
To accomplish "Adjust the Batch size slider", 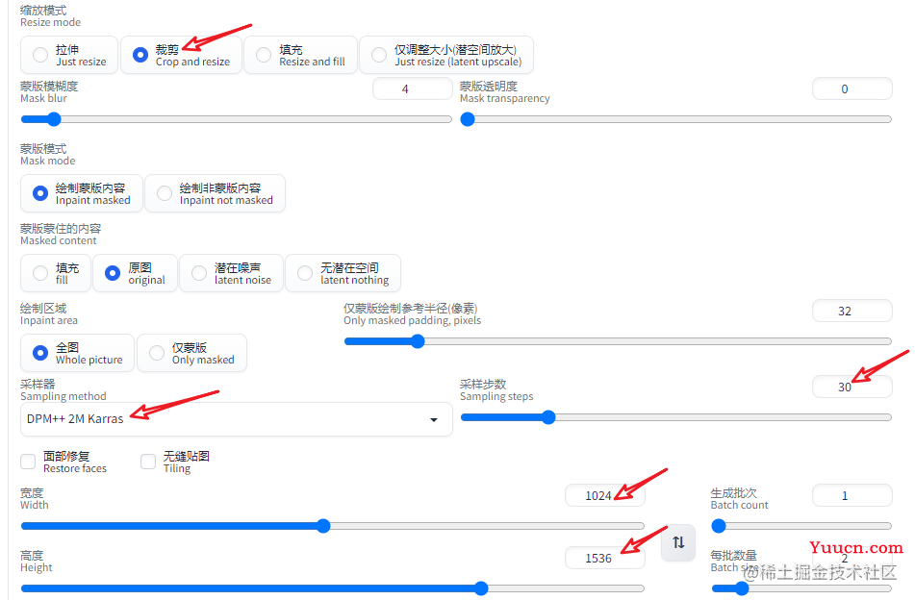I will point(801,588).
